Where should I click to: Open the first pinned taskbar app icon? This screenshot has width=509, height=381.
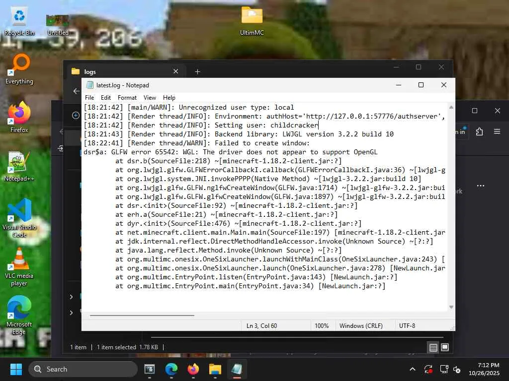[149, 369]
